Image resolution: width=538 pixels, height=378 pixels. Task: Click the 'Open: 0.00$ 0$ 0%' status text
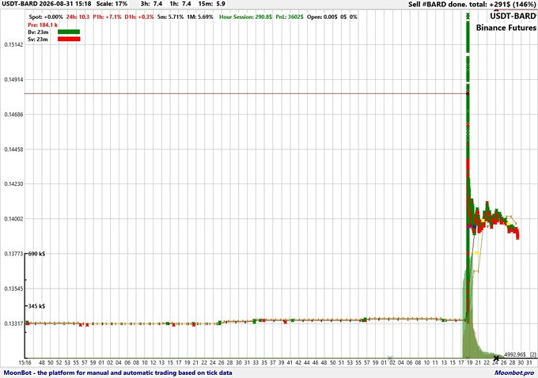pos(332,17)
